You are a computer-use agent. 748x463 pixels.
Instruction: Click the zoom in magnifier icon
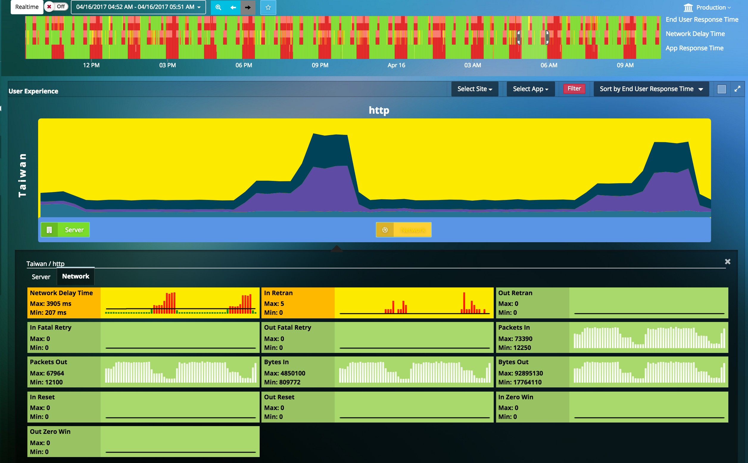(x=218, y=7)
